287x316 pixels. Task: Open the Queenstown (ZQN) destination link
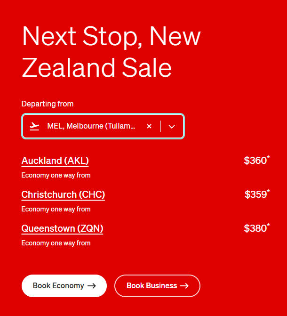(62, 228)
